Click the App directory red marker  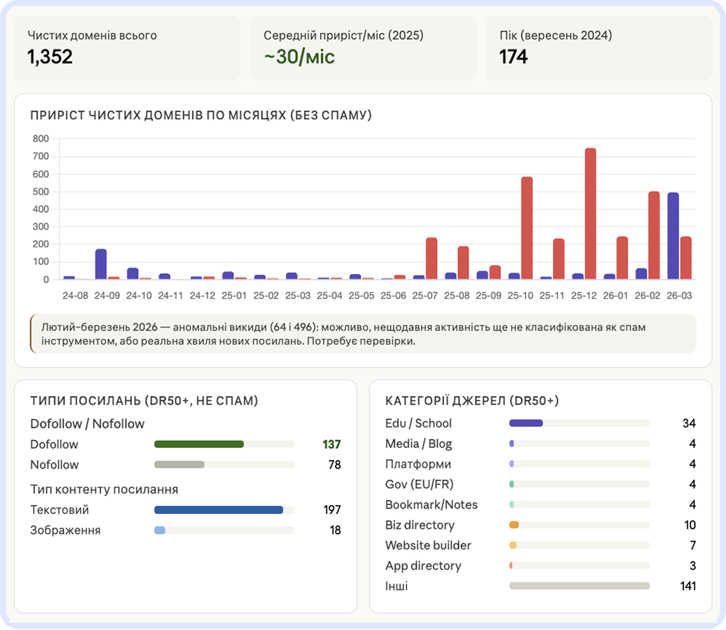point(511,565)
